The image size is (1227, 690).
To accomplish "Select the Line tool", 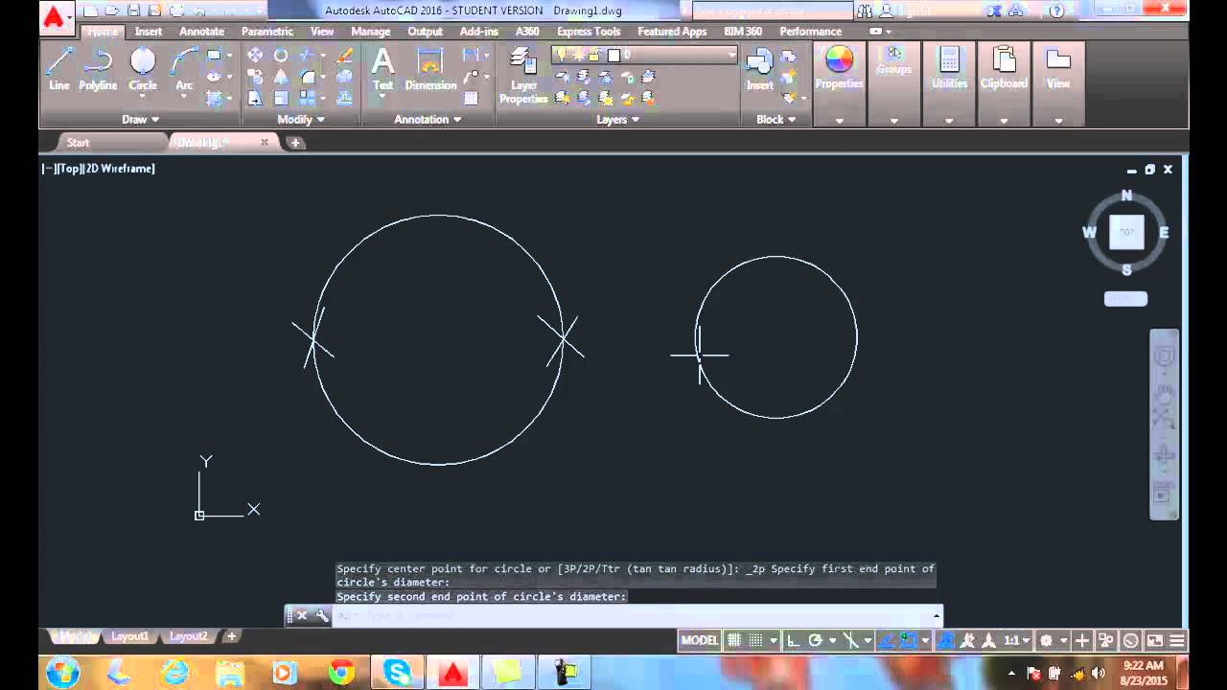I will [x=59, y=69].
